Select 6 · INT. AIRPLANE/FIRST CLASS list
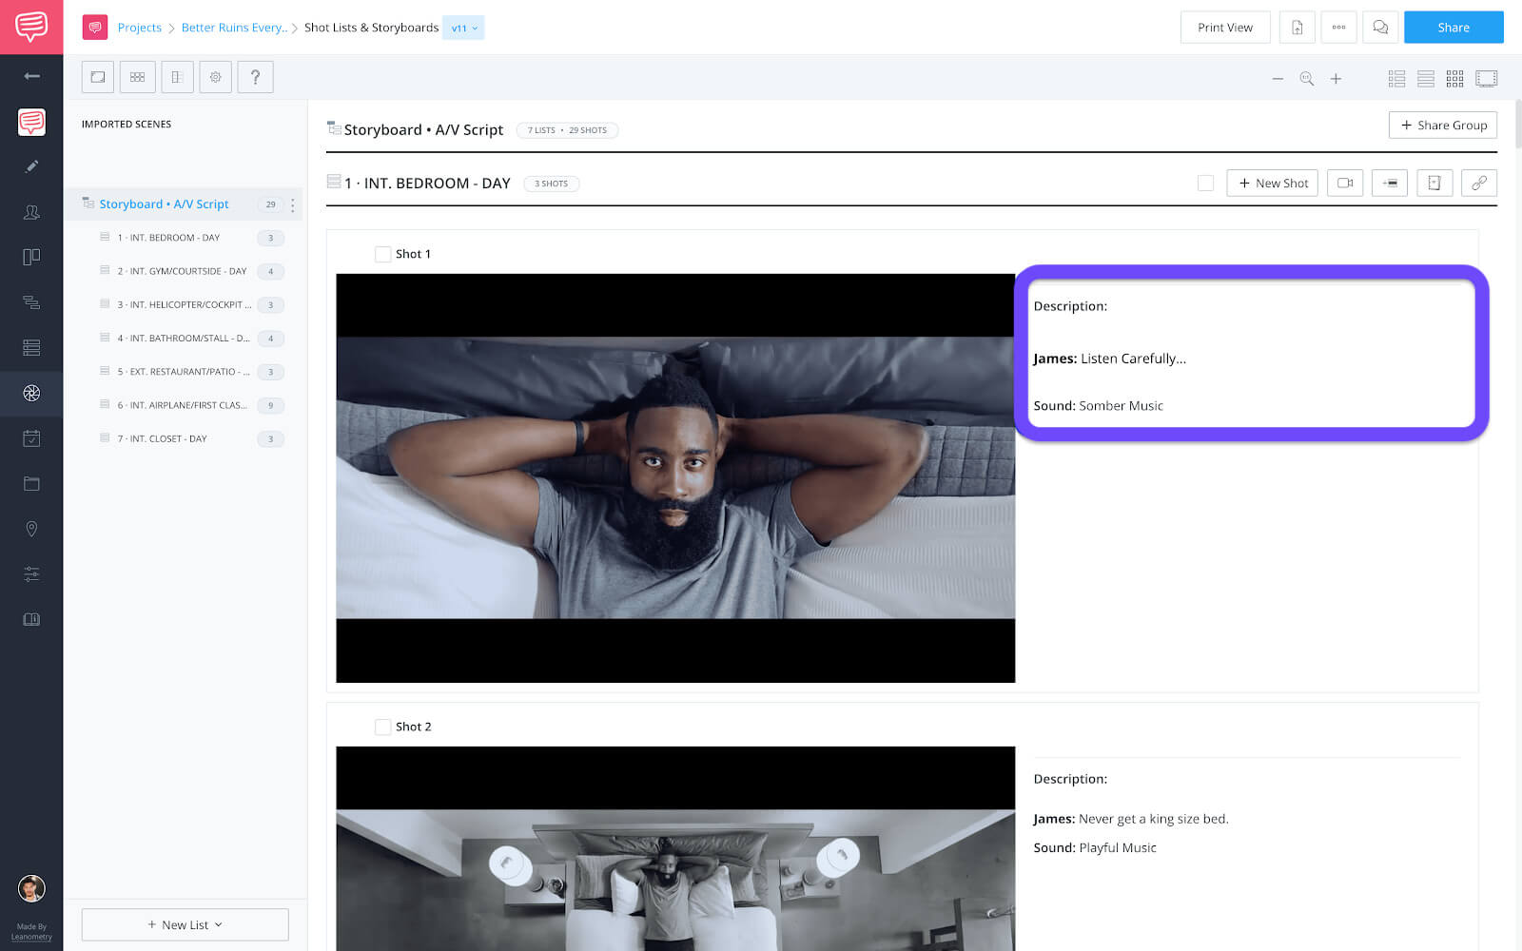 (x=185, y=405)
